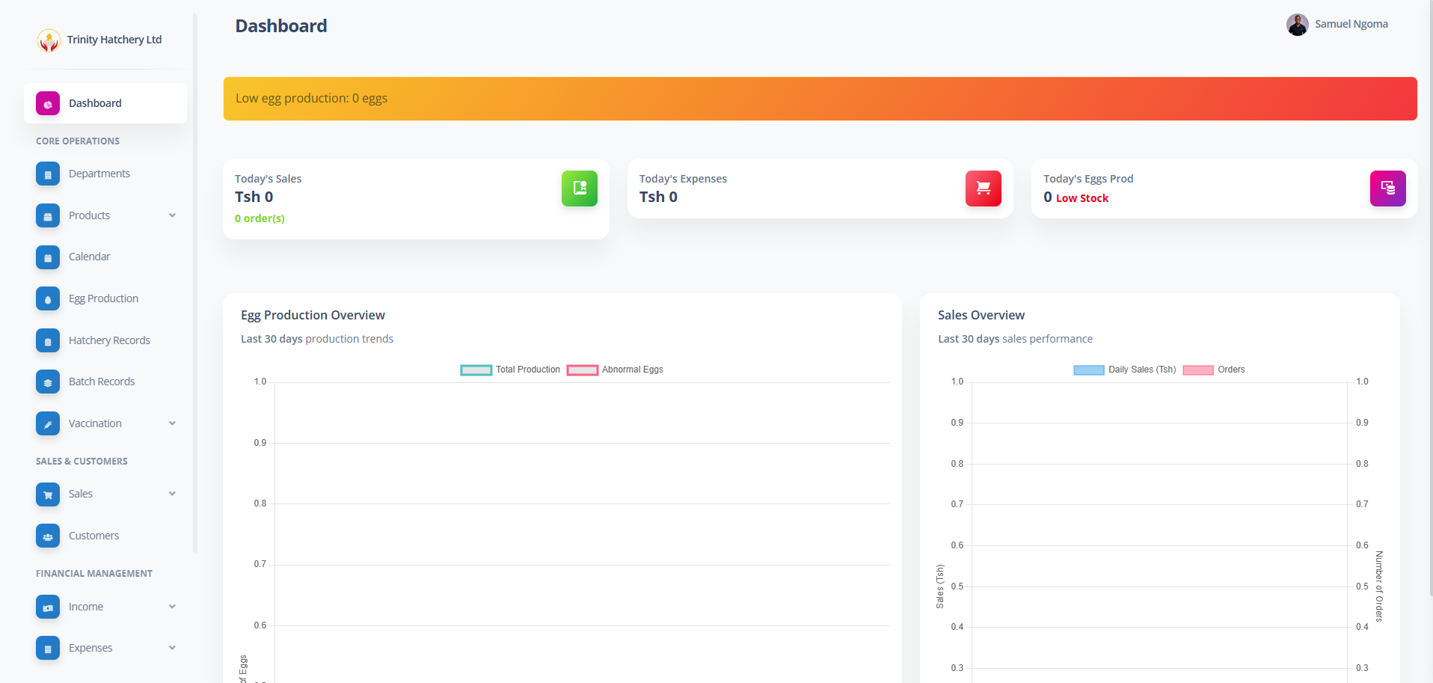Select Departments from the sidebar
Screen dimensions: 1433x683
(x=99, y=173)
